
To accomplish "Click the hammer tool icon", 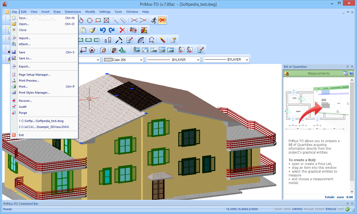I will click(x=119, y=40).
